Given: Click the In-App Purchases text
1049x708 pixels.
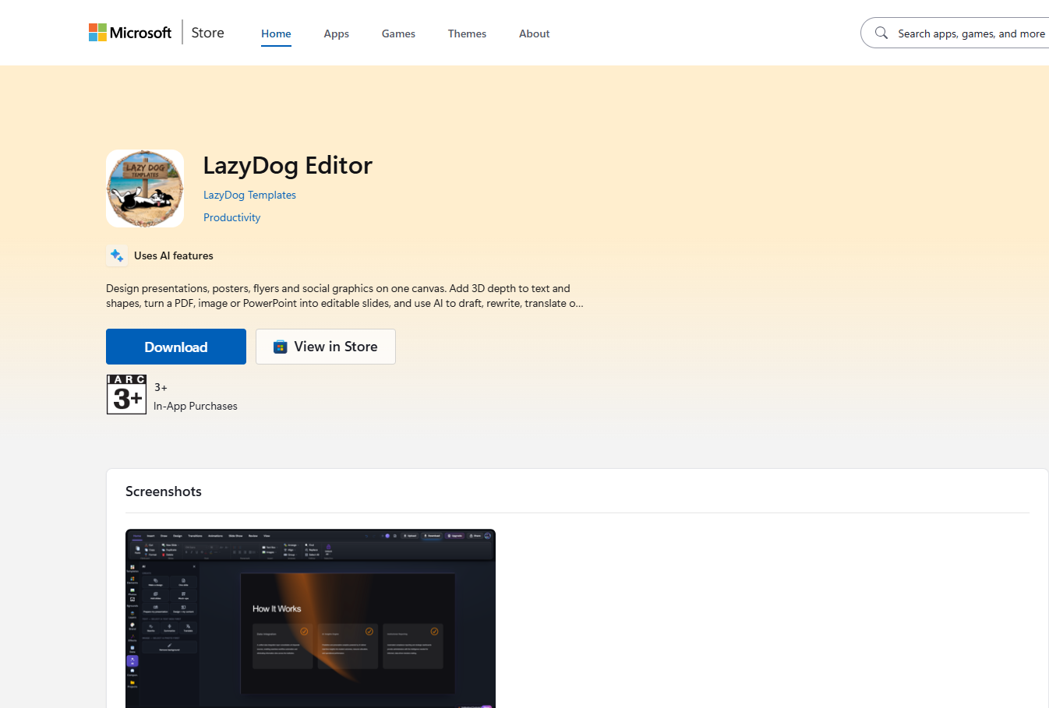Looking at the screenshot, I should 196,406.
